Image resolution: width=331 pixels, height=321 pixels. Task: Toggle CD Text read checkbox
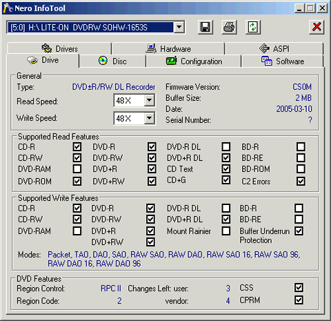point(226,169)
